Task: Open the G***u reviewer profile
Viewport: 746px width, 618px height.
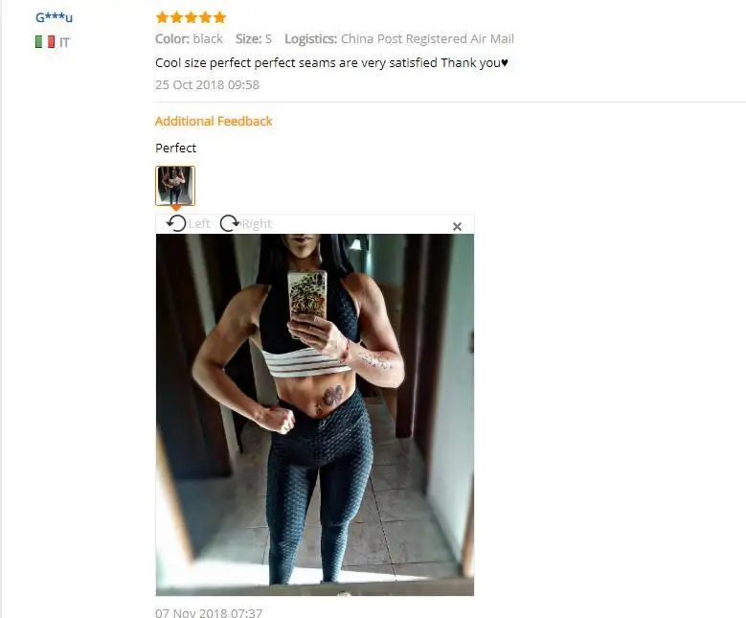Action: point(54,17)
